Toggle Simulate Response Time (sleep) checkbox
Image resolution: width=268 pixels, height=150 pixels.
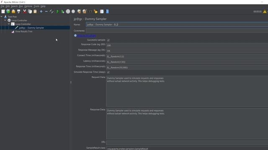108,72
